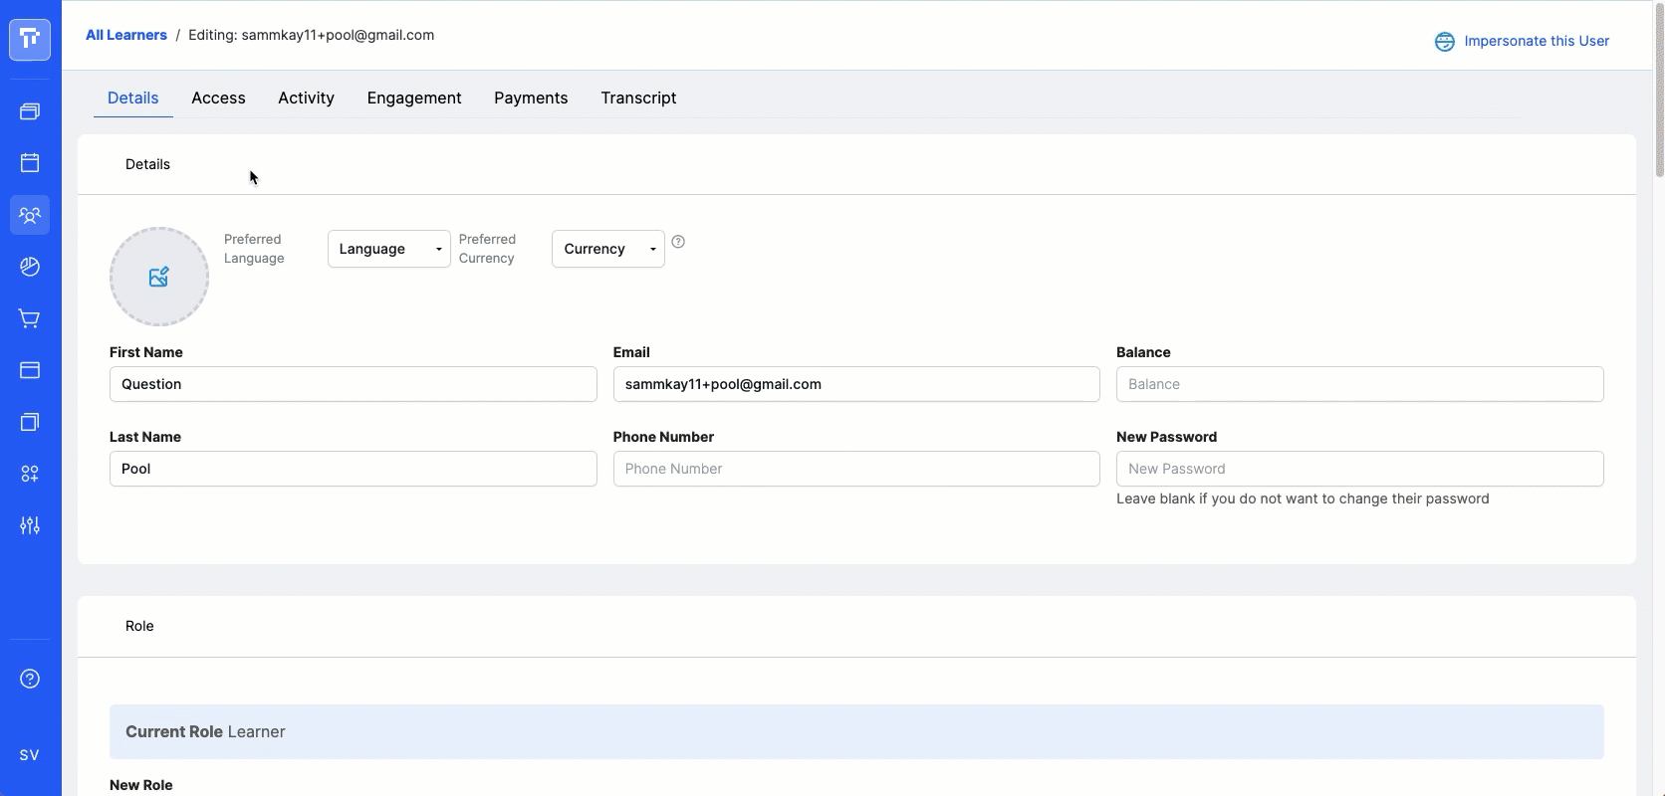Switch to the Access tab
Screen dimensions: 1665x796
point(218,98)
